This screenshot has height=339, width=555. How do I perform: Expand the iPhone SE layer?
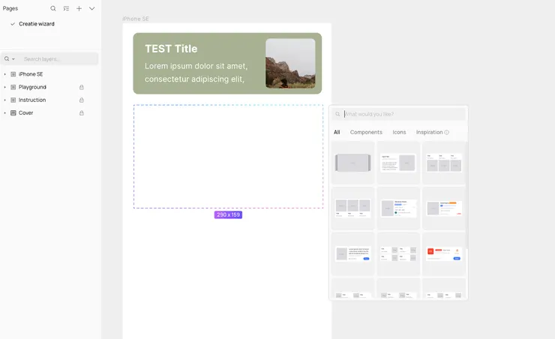4,74
